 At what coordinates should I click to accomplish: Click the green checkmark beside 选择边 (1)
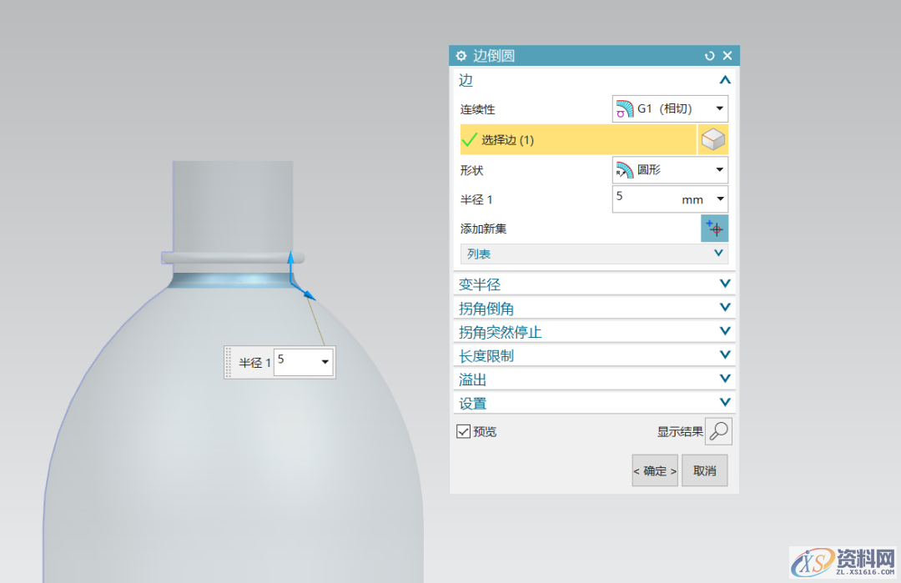pyautogui.click(x=469, y=139)
